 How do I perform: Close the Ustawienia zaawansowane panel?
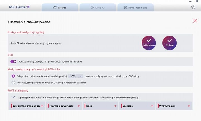tap(195, 21)
